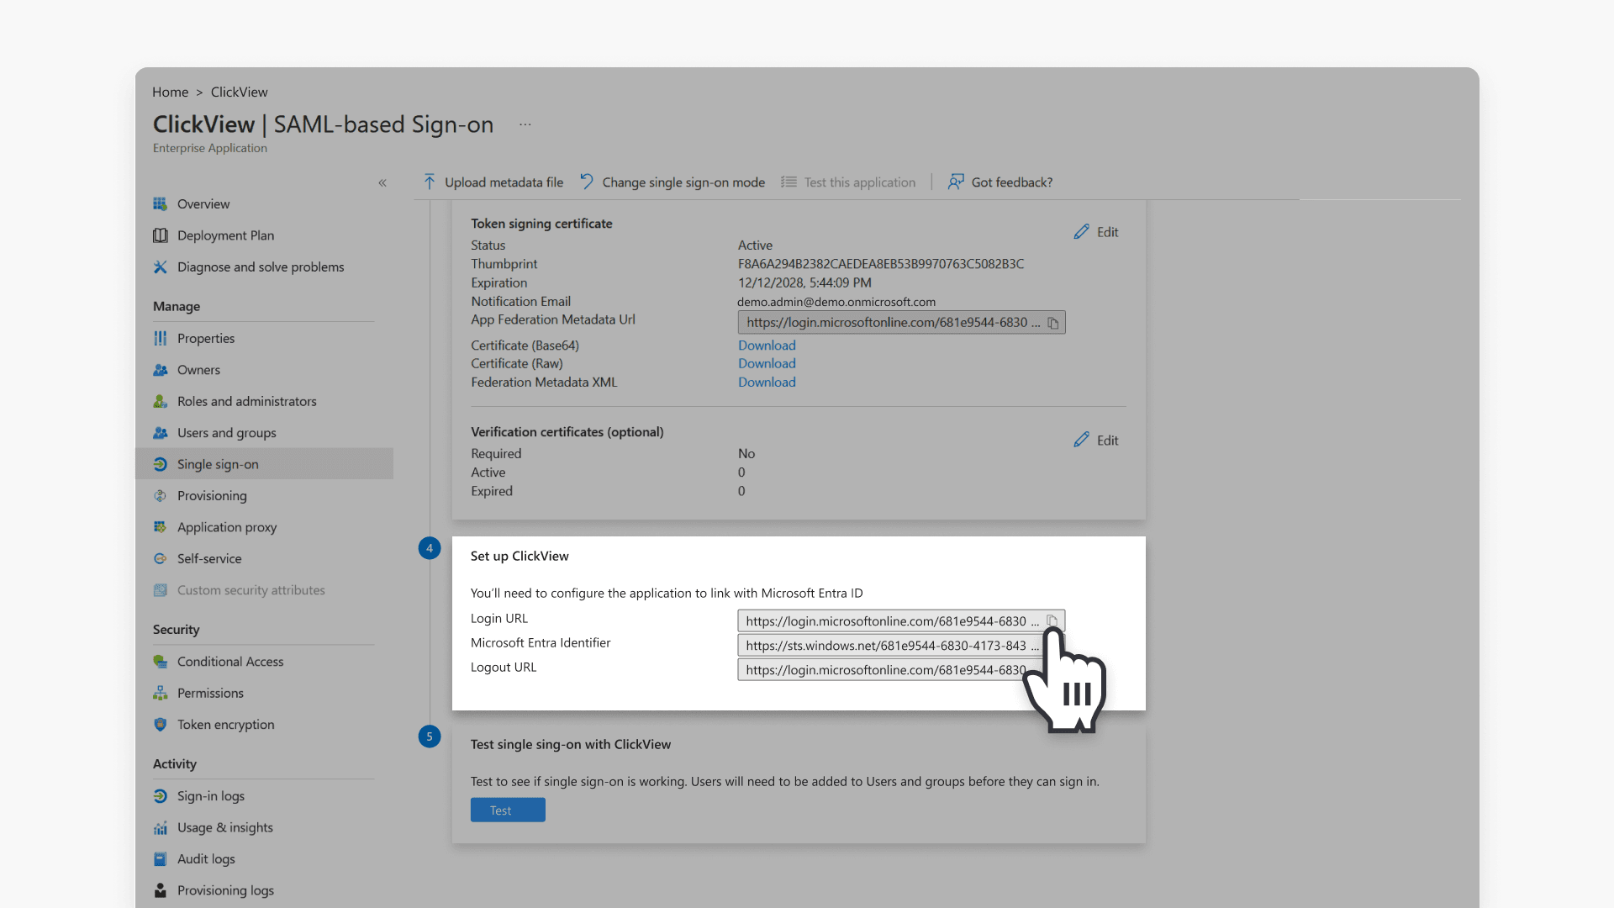Click the Usage & insights chart icon
This screenshot has height=908, width=1614.
click(x=160, y=827)
